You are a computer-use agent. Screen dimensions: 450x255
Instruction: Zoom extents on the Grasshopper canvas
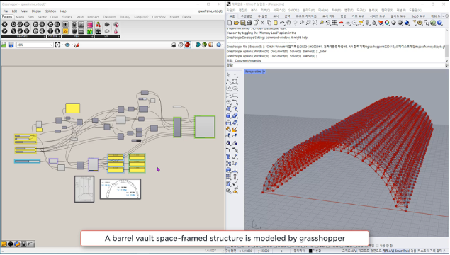[x=57, y=45]
